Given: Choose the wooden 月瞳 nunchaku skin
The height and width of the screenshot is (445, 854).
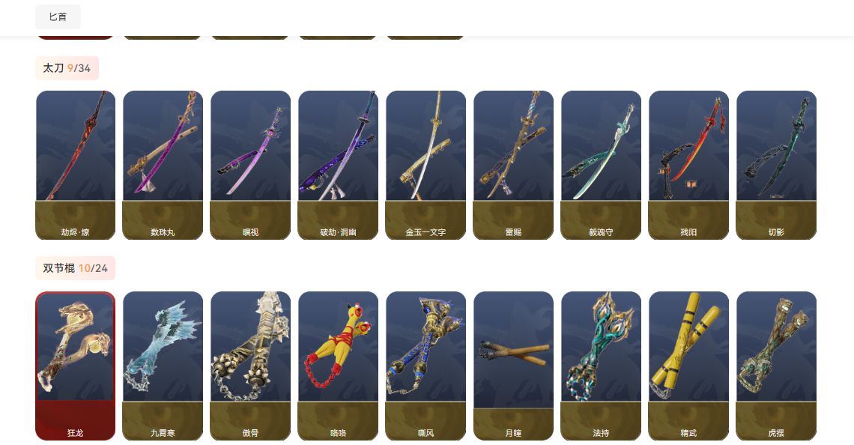Looking at the screenshot, I should pyautogui.click(x=514, y=366).
